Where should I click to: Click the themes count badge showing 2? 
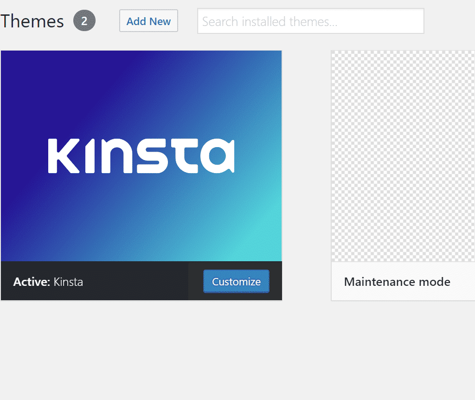(84, 20)
